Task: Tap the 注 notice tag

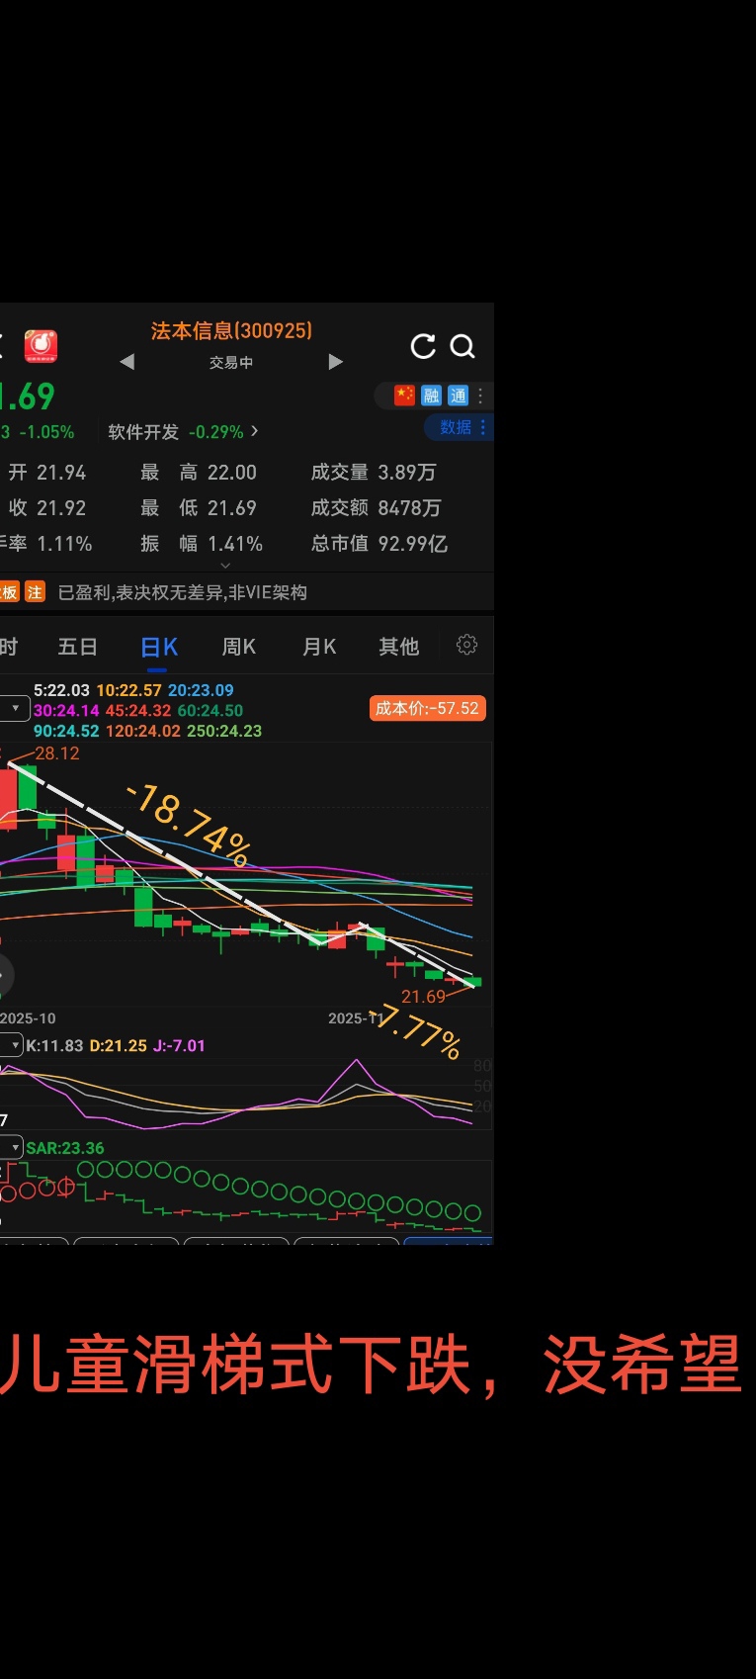Action: coord(35,591)
